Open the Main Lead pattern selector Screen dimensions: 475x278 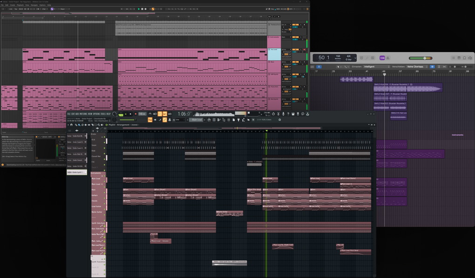pos(197,120)
